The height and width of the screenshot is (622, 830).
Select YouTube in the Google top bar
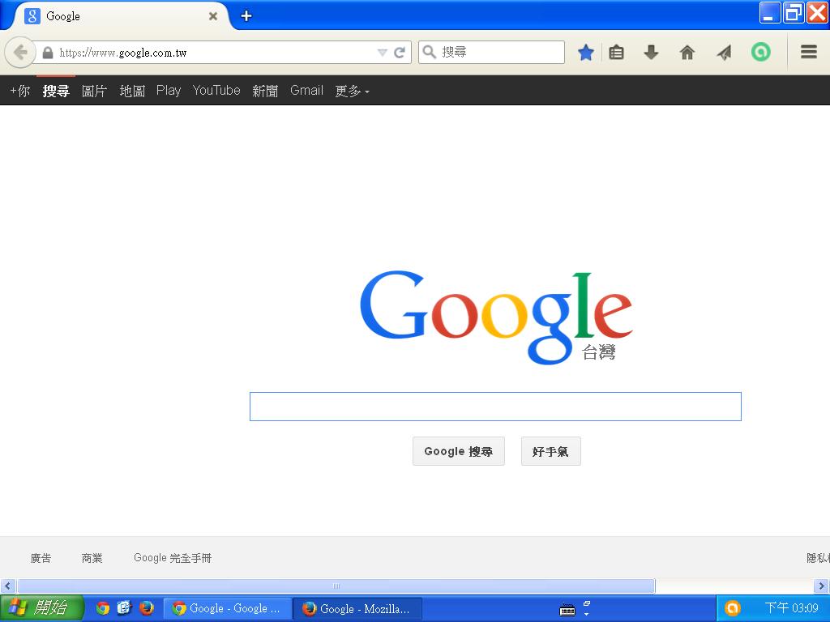[216, 91]
